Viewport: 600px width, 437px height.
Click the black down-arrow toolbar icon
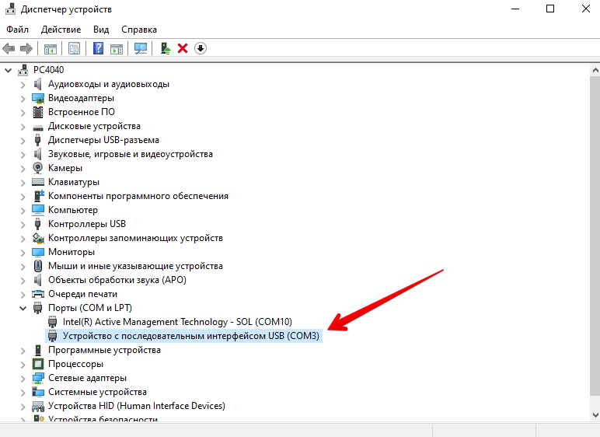pyautogui.click(x=201, y=48)
